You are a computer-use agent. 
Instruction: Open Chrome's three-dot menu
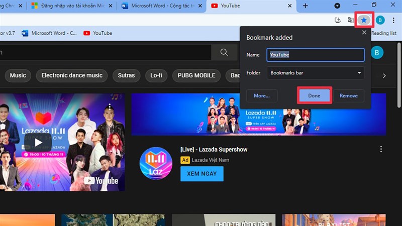393,20
